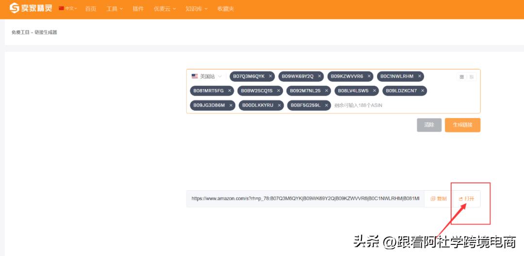524x256 pixels.
Task: Remove ASIN tag B081MRT5FG
Action: point(229,90)
